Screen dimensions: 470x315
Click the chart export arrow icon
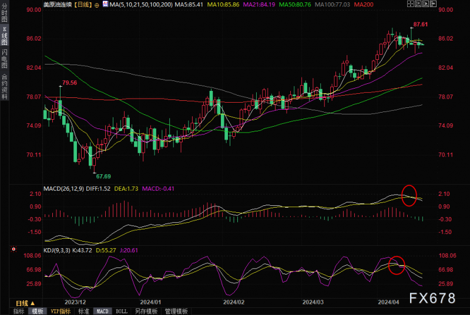(433, 4)
